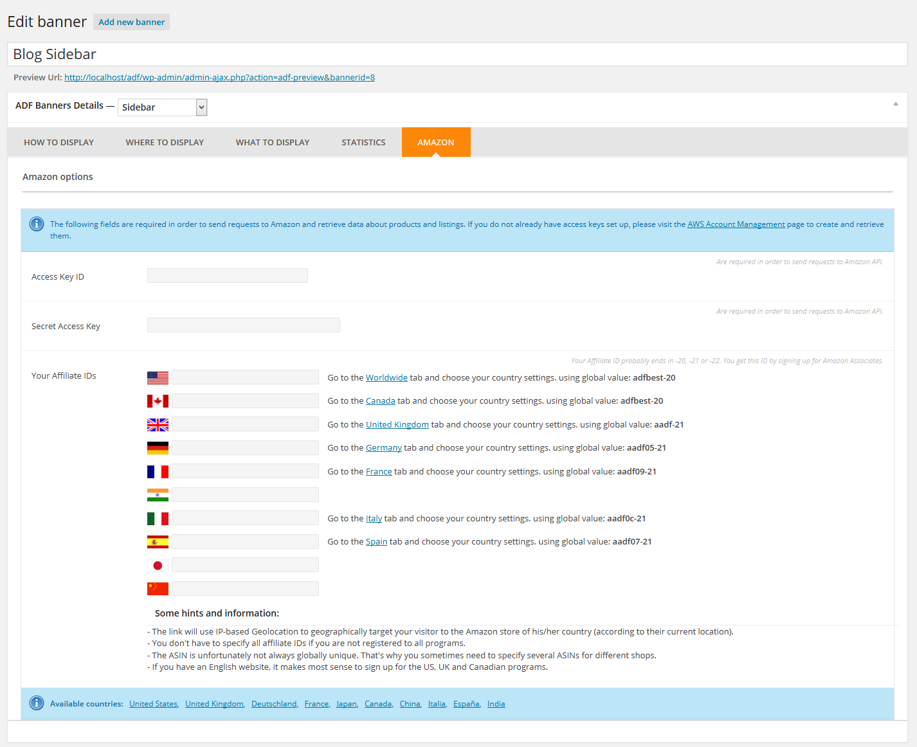Follow the United Kingdom link in affiliate instructions

[x=397, y=424]
